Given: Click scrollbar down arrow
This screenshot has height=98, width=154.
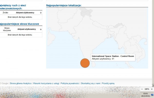Looking at the screenshot, I should pos(153,85).
